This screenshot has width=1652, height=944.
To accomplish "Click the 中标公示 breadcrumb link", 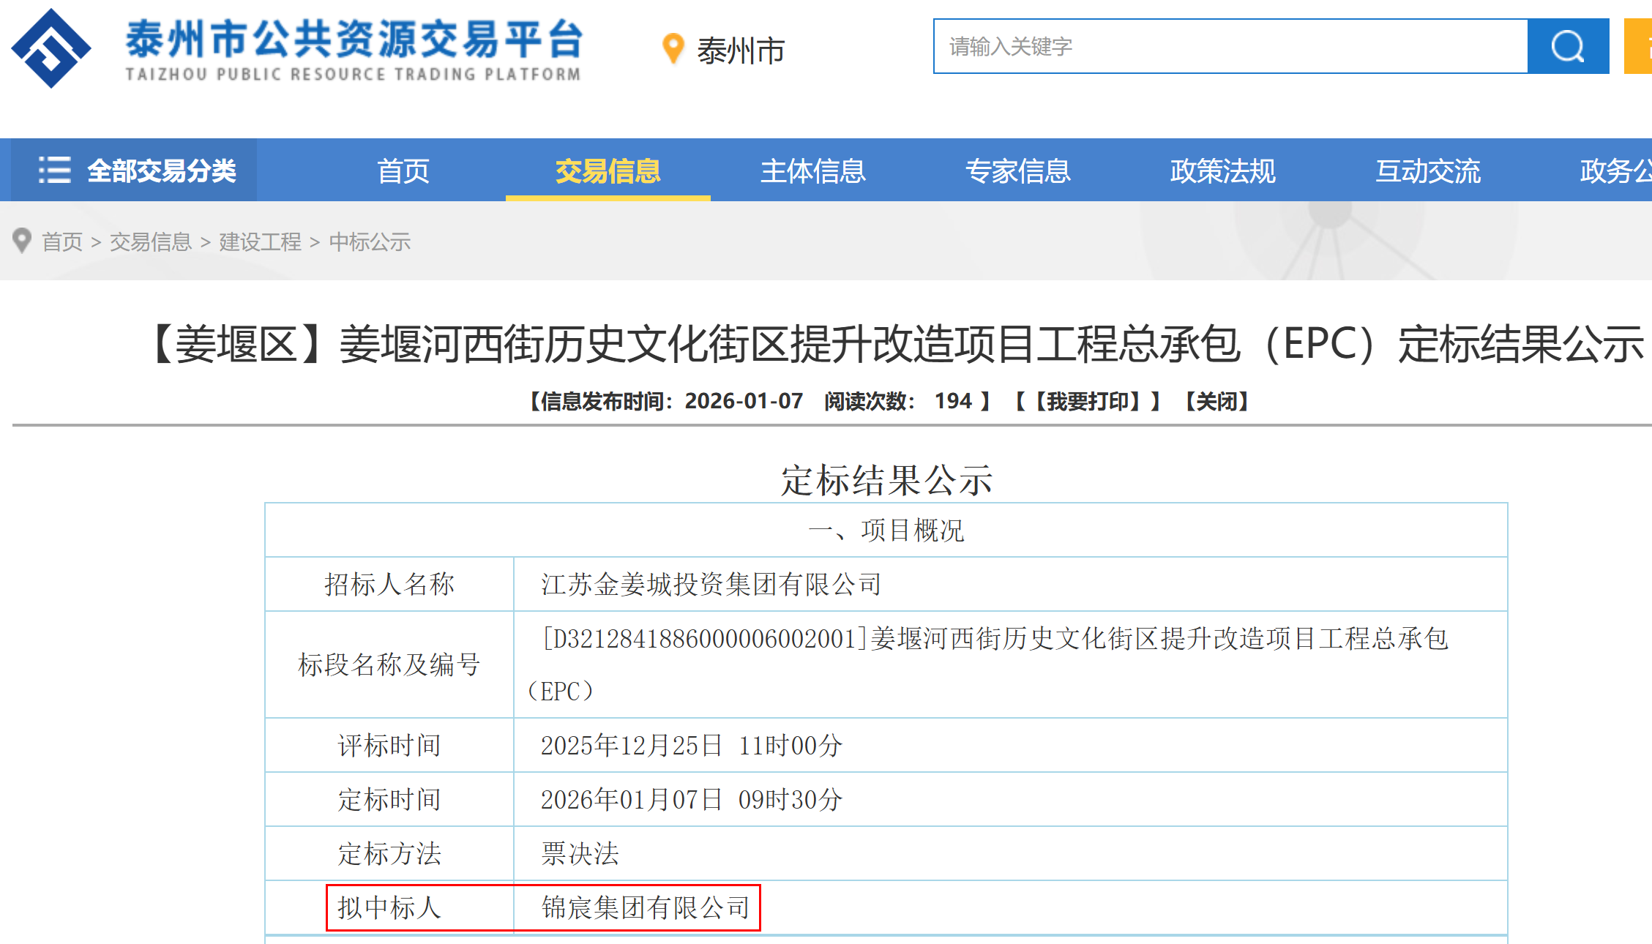I will point(370,241).
